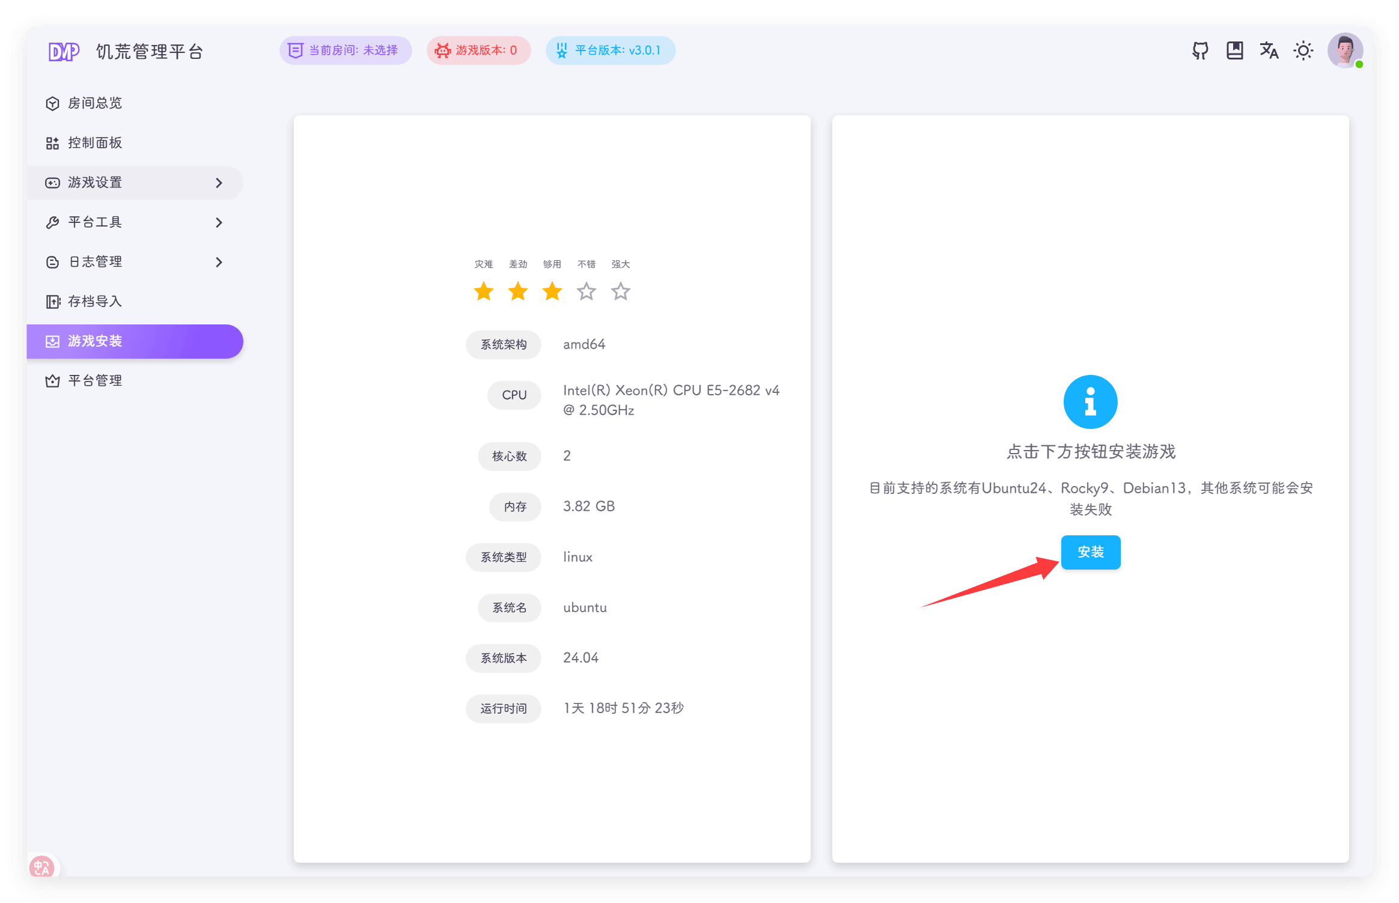Click the red 游戏版本: 0 badge
The width and height of the screenshot is (1399, 903).
[478, 50]
